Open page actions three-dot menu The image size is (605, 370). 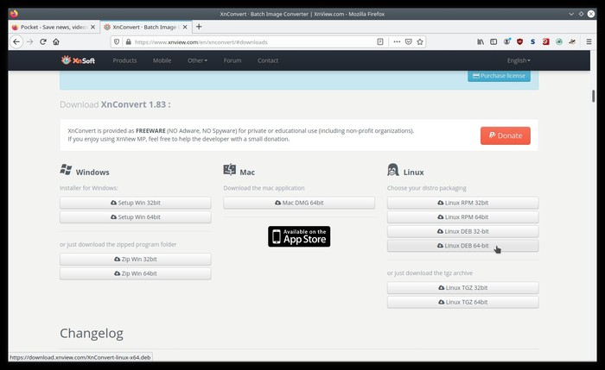397,41
